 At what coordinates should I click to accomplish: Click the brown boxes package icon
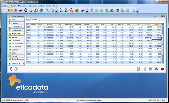pos(77,10)
